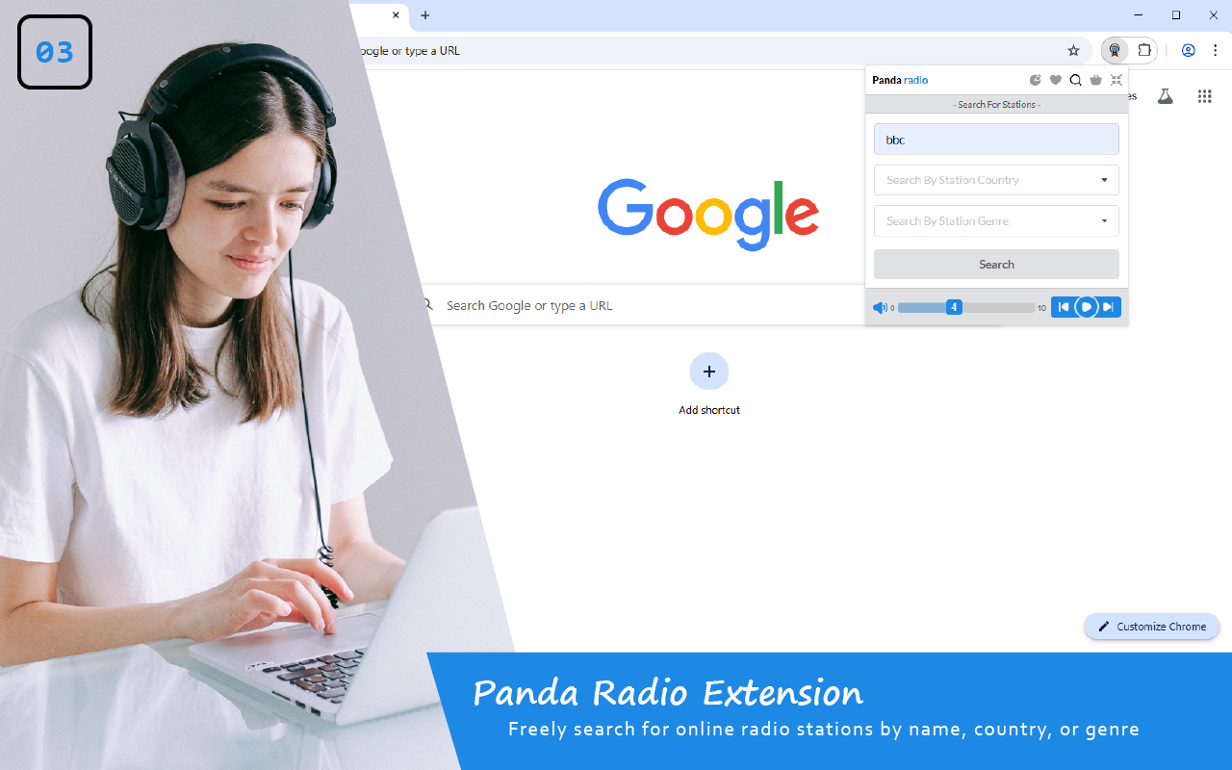The width and height of the screenshot is (1232, 770).
Task: Click the search magnifier icon in Panda radio header
Action: tap(1075, 80)
